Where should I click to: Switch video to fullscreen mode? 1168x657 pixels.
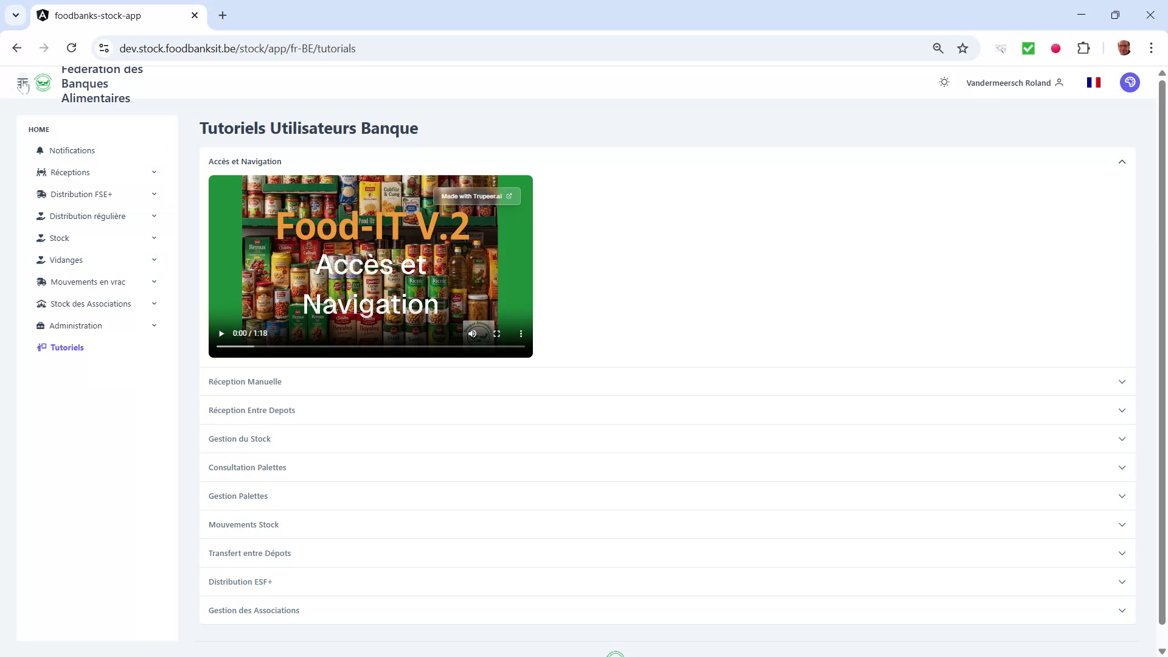point(497,333)
